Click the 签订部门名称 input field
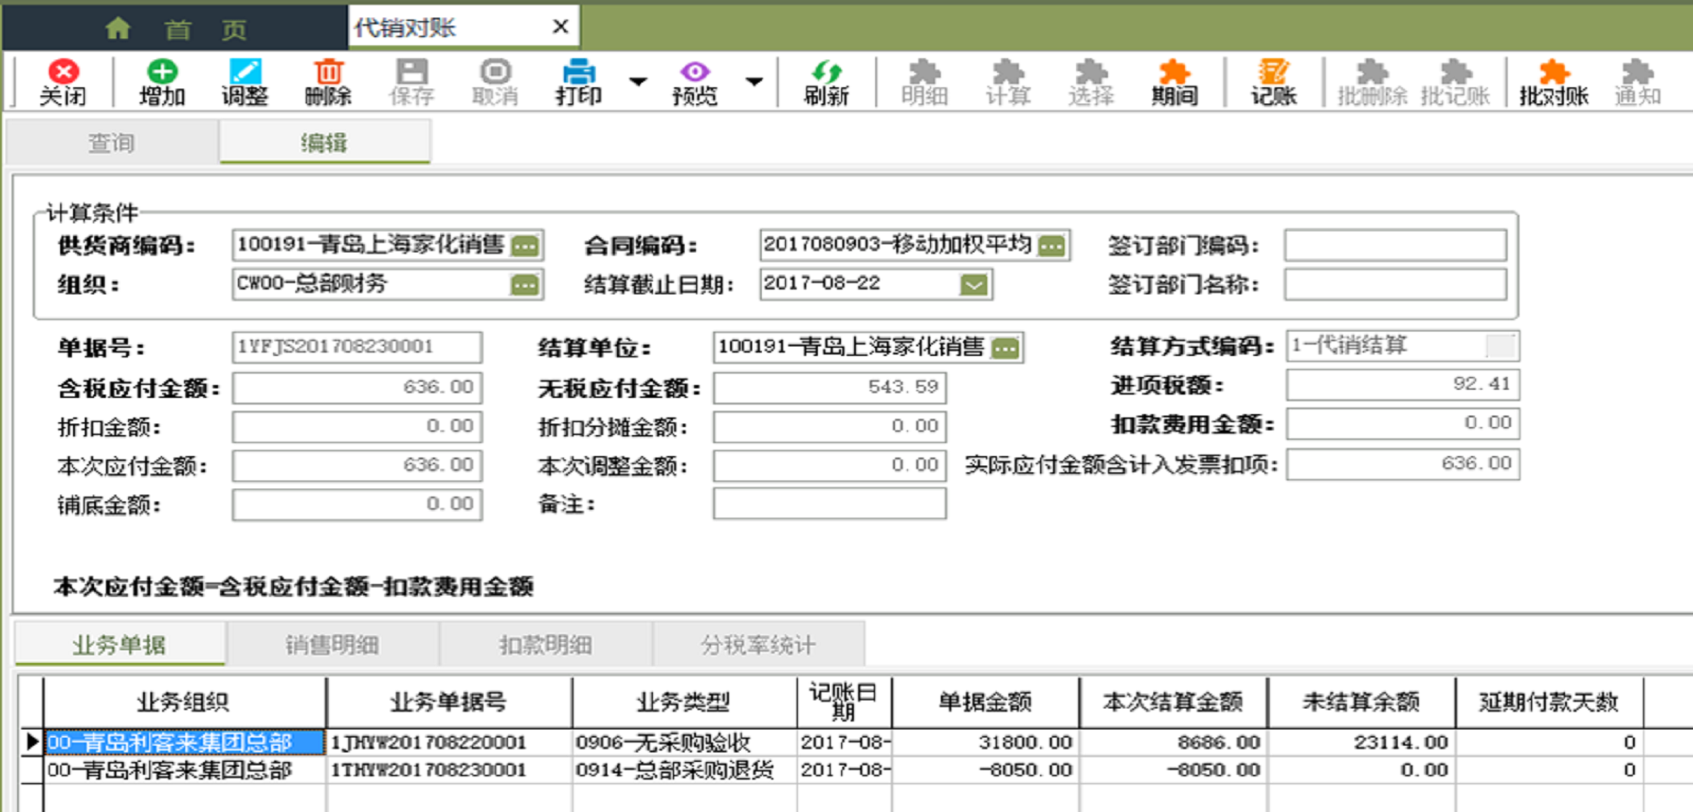 pyautogui.click(x=1396, y=284)
